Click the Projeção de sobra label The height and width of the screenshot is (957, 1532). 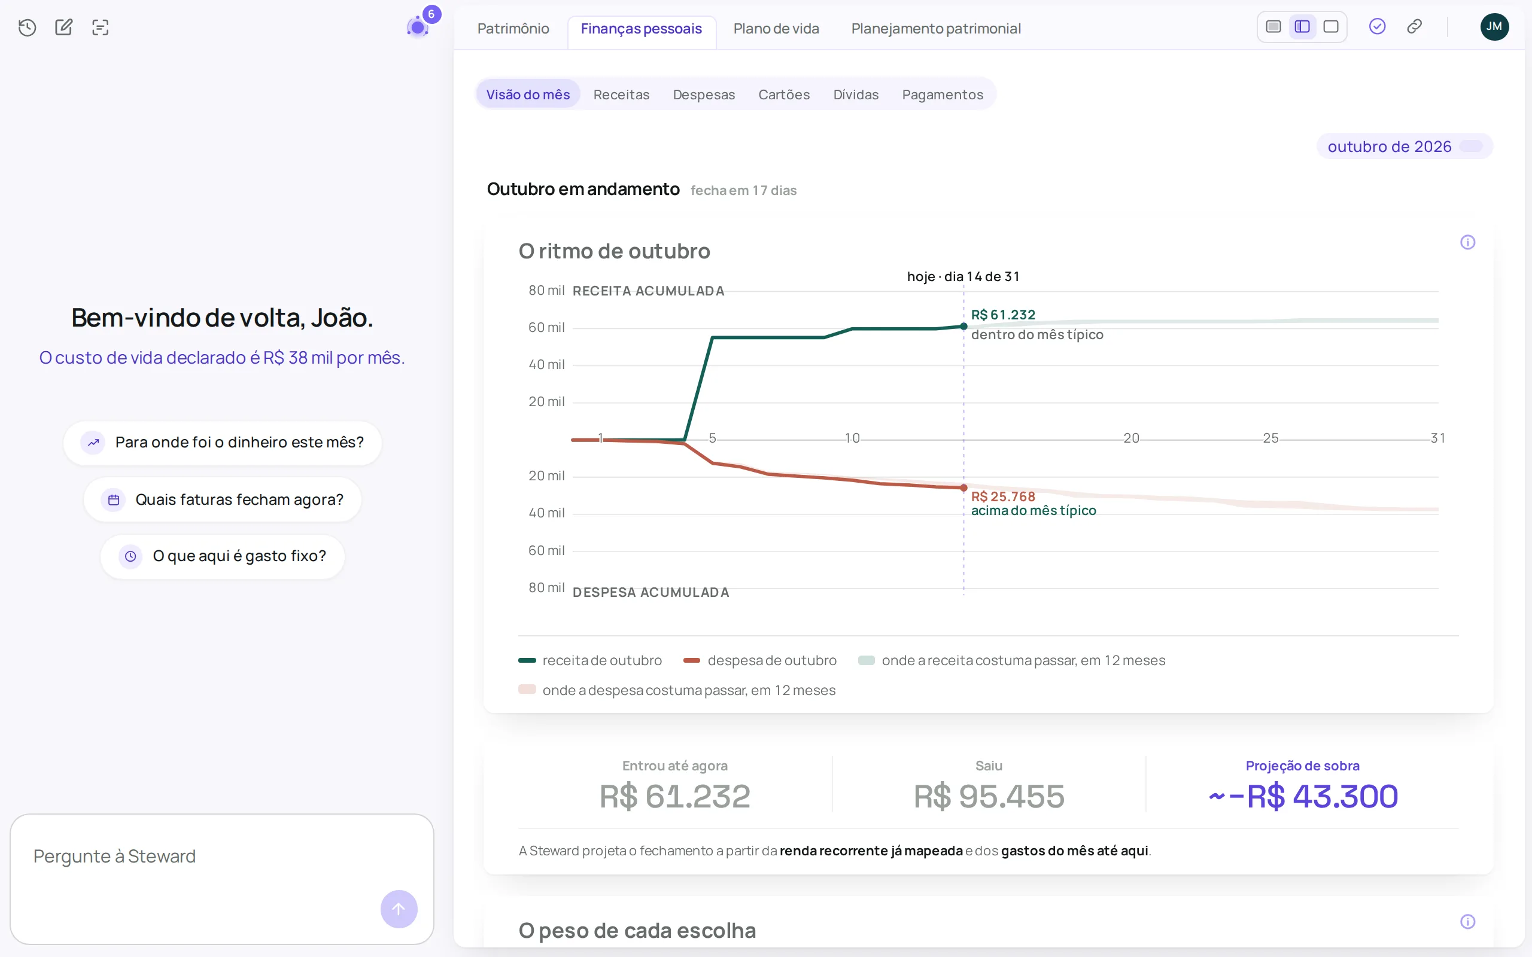pos(1302,766)
